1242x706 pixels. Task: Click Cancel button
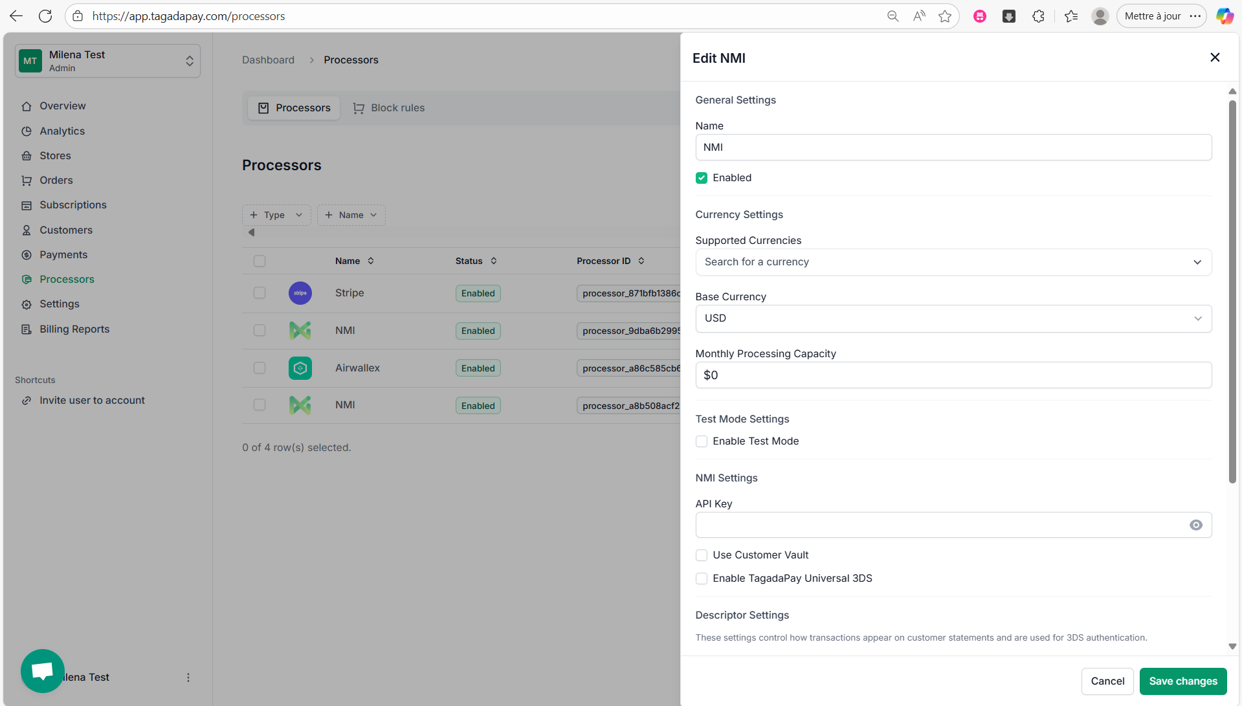pyautogui.click(x=1107, y=681)
